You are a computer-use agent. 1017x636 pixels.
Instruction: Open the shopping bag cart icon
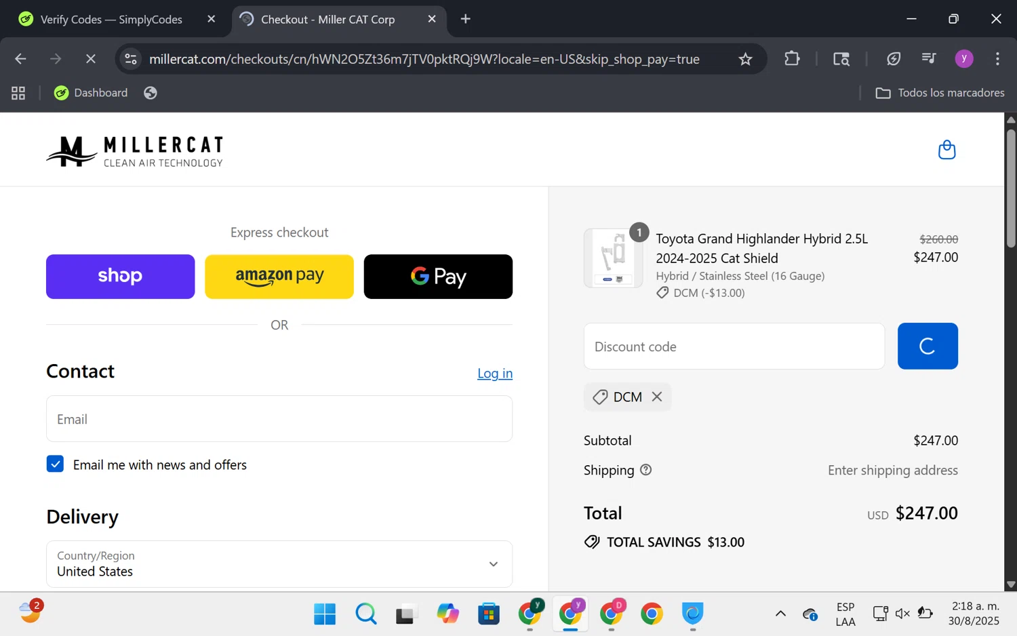point(946,150)
